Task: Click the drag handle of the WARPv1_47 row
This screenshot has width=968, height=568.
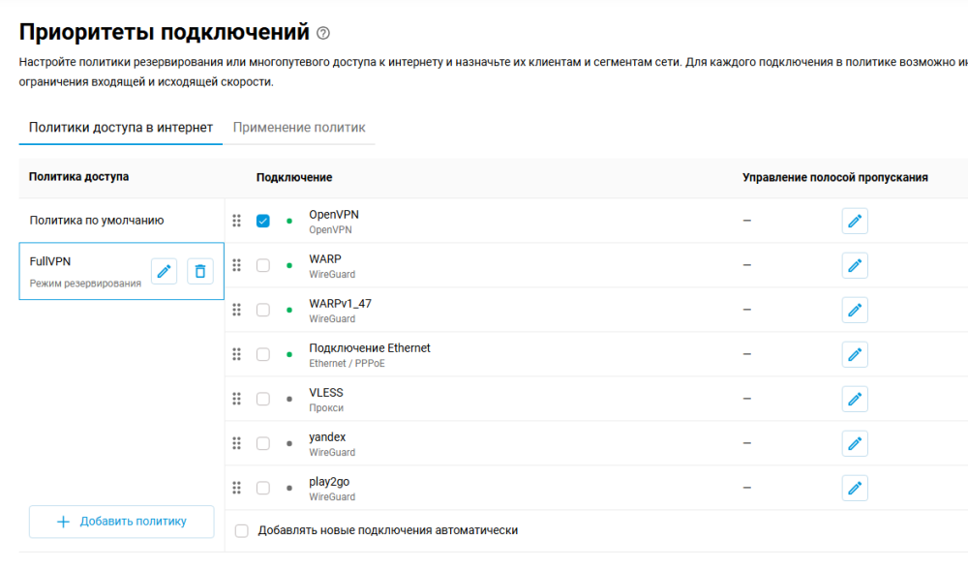Action: pos(236,310)
